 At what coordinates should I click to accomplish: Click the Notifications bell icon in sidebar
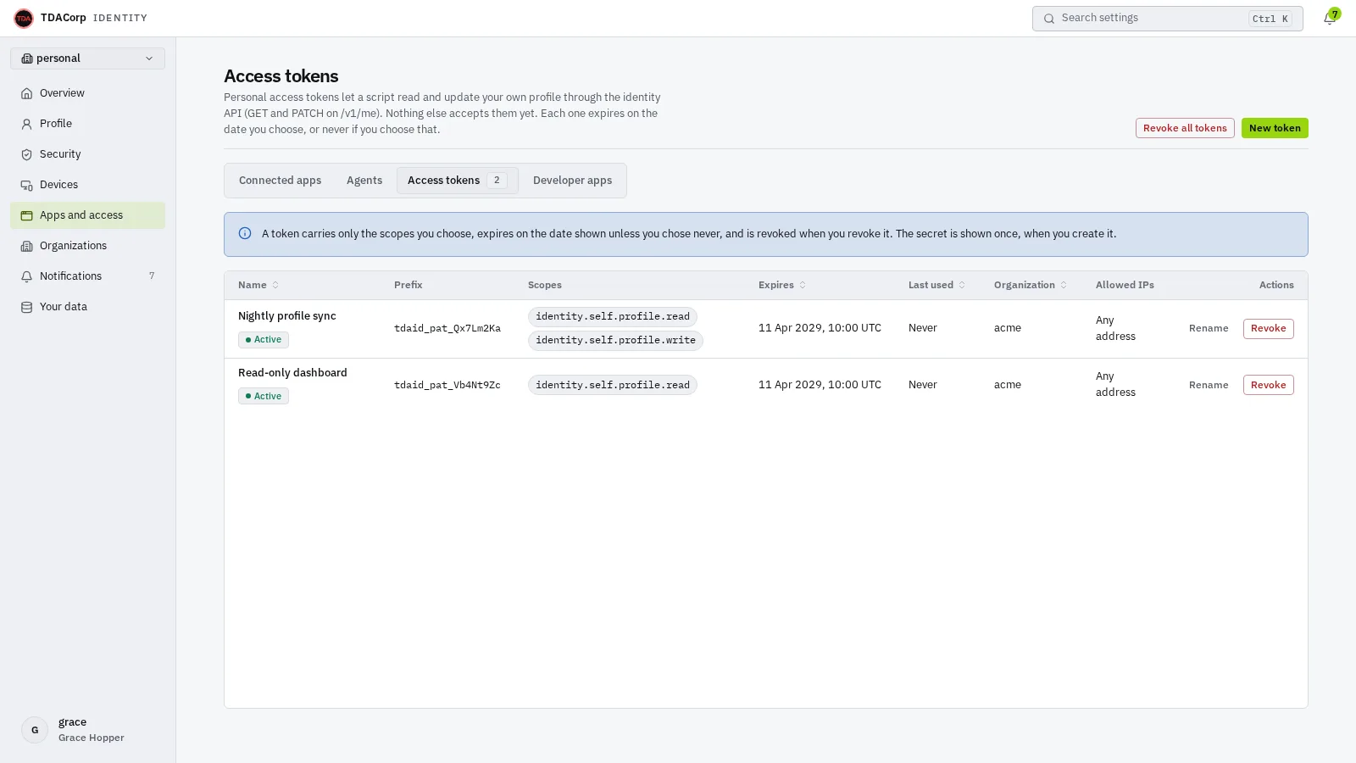click(27, 276)
